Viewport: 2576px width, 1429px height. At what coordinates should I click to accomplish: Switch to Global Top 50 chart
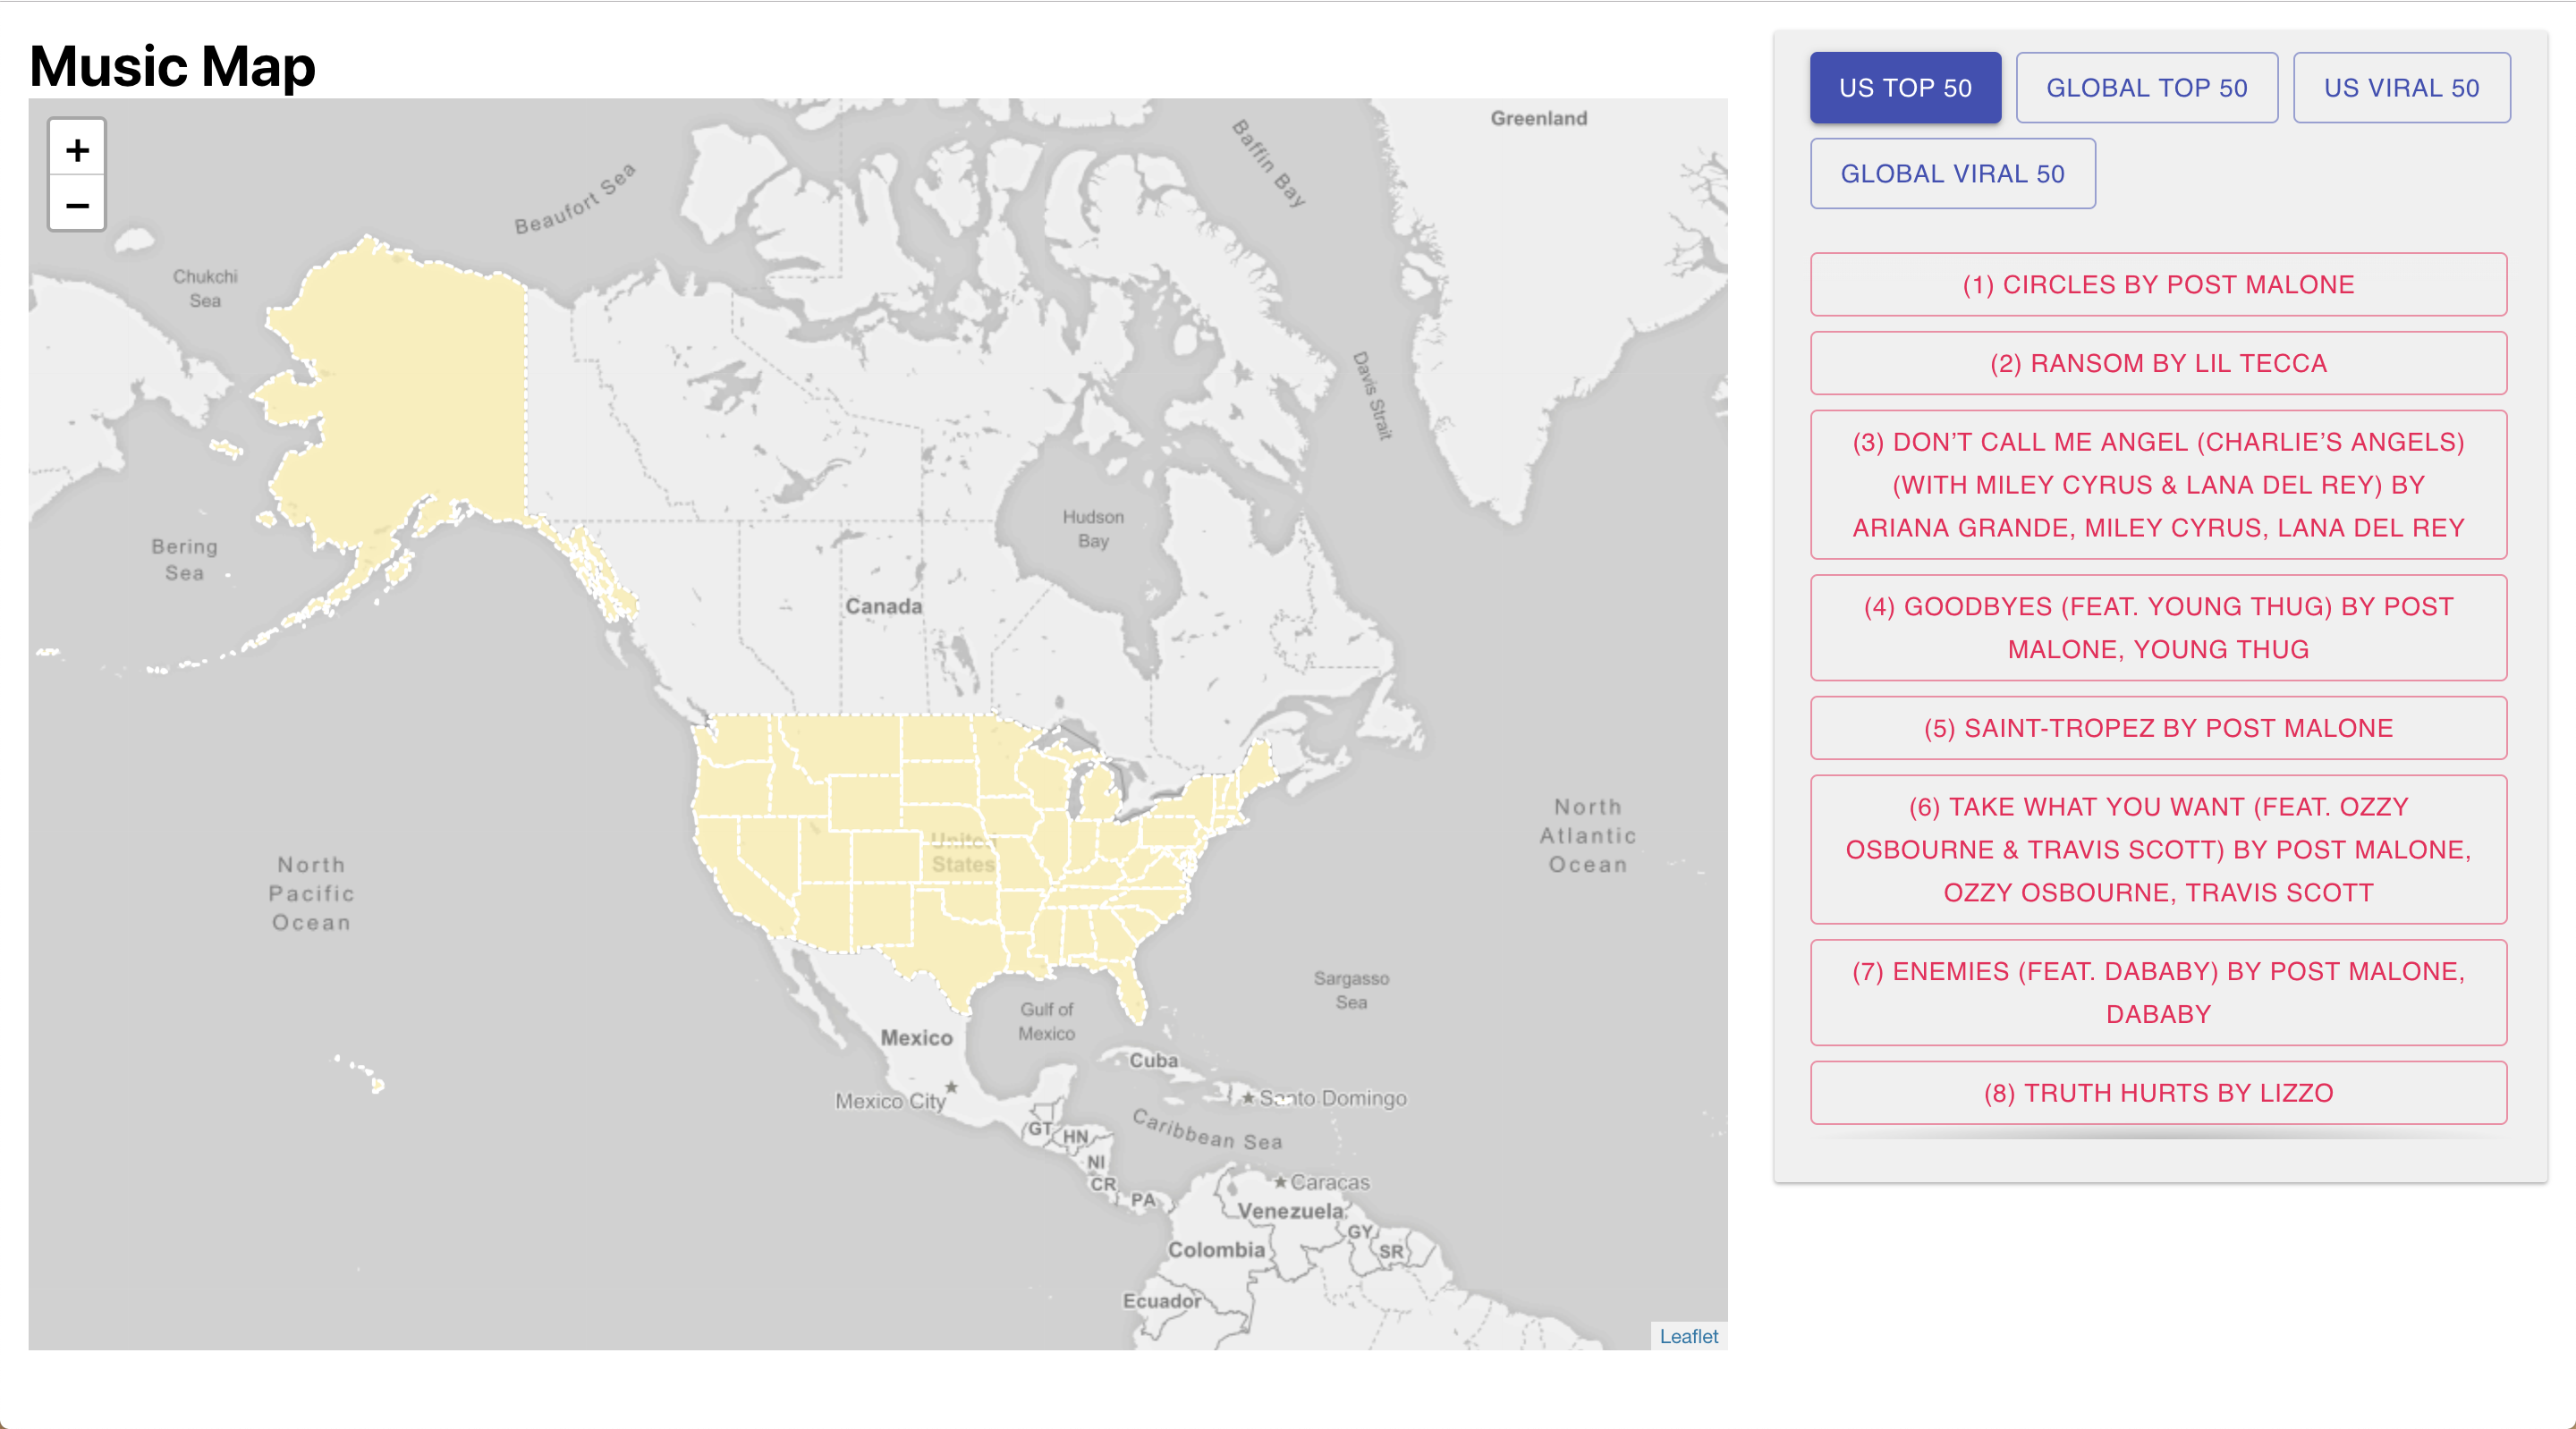pos(2146,88)
